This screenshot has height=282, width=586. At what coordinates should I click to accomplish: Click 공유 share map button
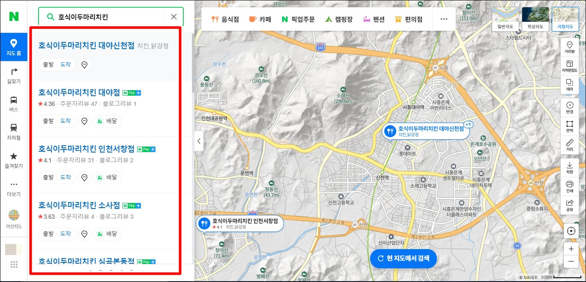[569, 205]
